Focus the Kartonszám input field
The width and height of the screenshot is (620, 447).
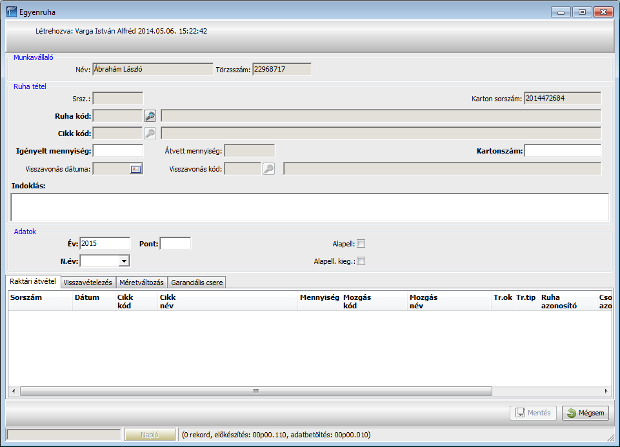click(x=563, y=150)
